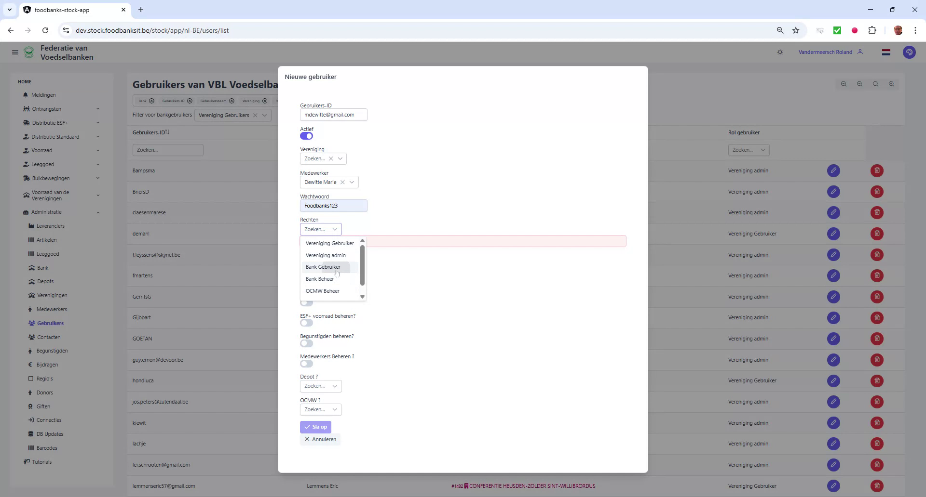This screenshot has height=497, width=926.
Task: Toggle the theme using the sun icon
Action: (780, 52)
